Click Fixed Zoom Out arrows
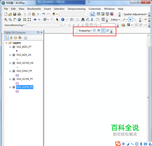 [29, 19]
